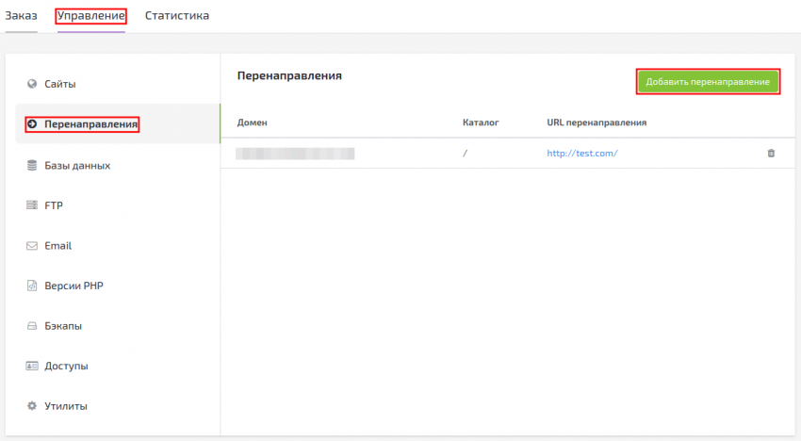This screenshot has width=801, height=441.
Task: Switch to the Заказ tab
Action: [x=21, y=16]
